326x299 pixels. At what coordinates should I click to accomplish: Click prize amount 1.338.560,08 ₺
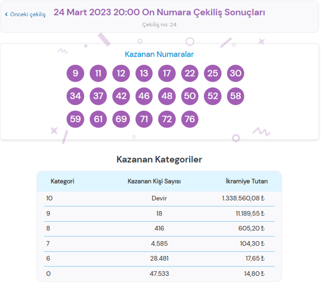tap(243, 198)
